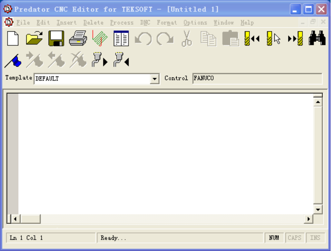Launch the backplot toolpath icon

pos(100,39)
